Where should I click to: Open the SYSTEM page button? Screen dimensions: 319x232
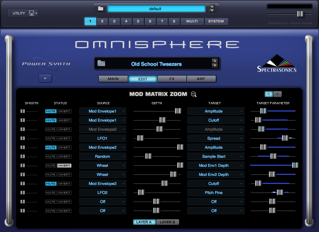point(216,21)
